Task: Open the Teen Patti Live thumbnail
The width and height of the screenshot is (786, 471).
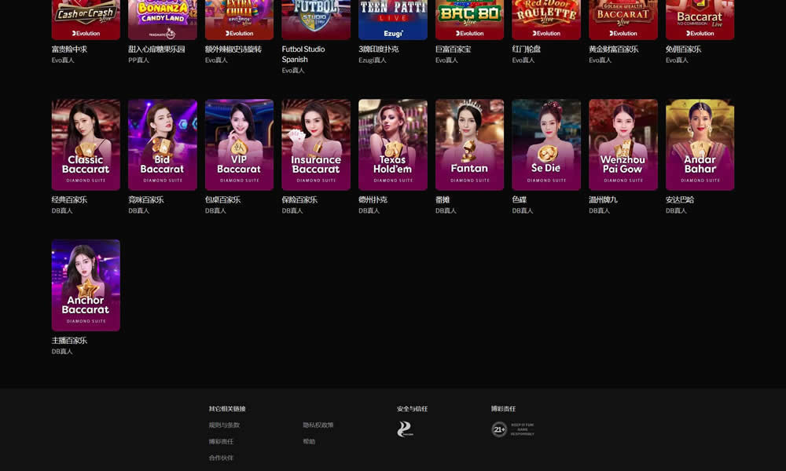Action: [x=393, y=20]
